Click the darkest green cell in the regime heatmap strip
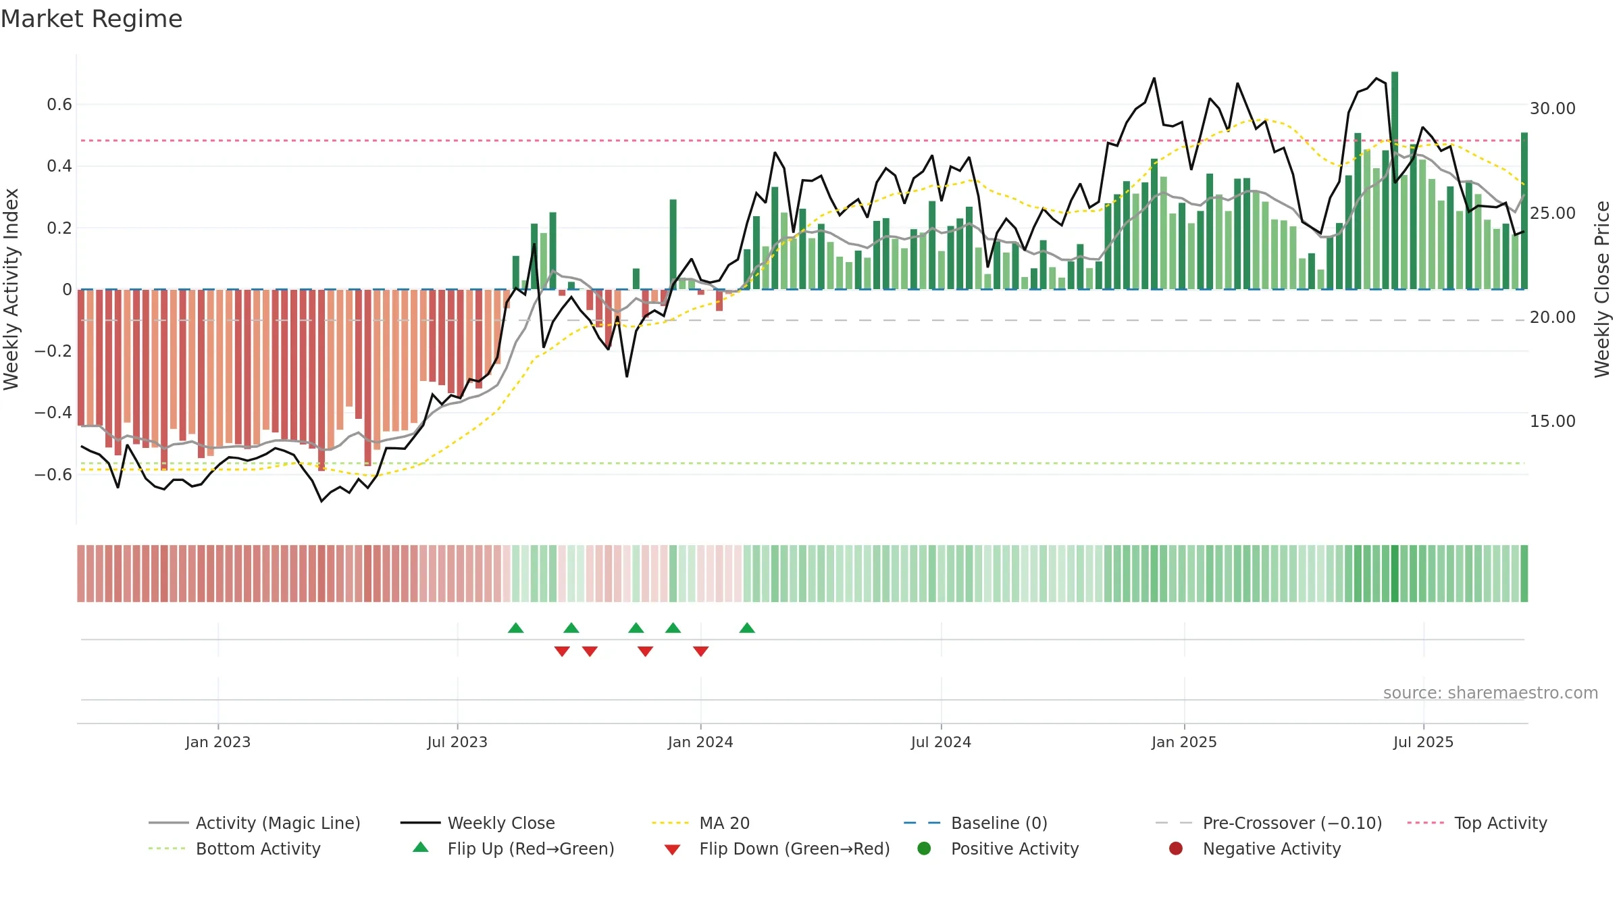The width and height of the screenshot is (1621, 912). 1395,574
